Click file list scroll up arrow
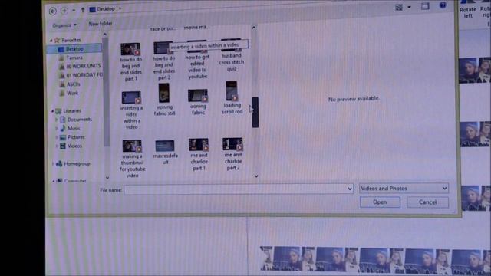 [x=254, y=28]
